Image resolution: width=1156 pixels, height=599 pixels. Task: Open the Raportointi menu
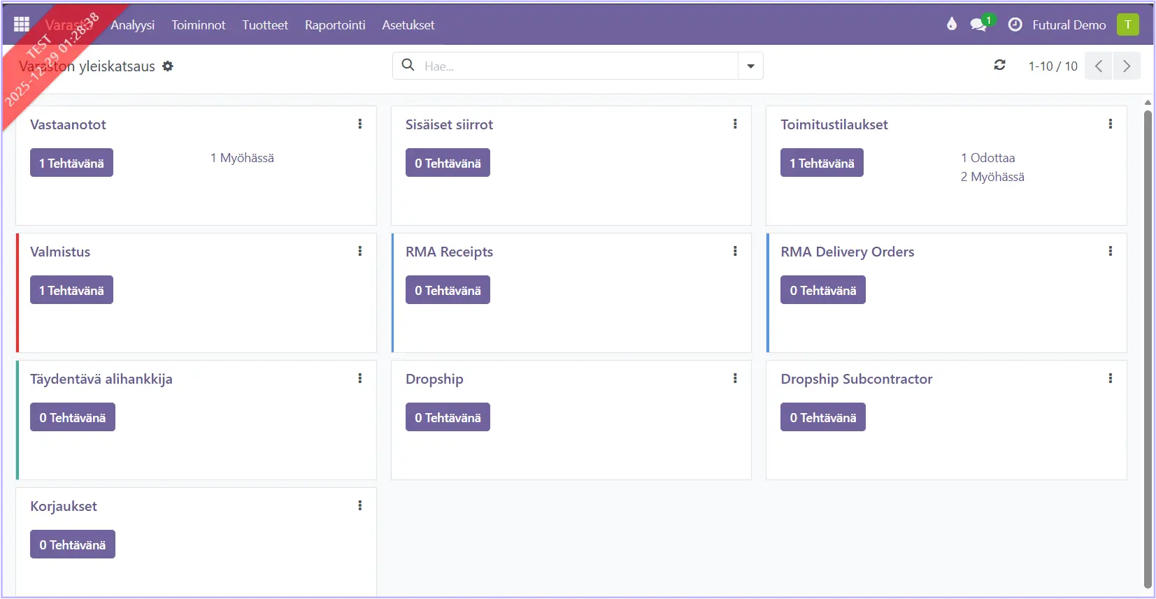pos(335,25)
